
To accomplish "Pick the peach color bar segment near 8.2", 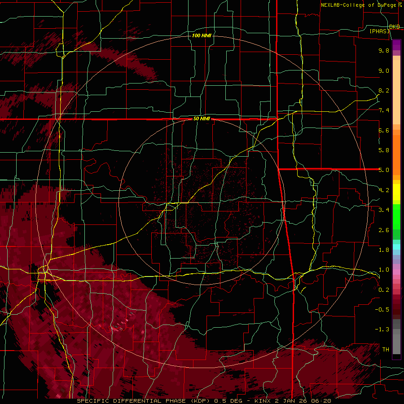I will coord(396,93).
